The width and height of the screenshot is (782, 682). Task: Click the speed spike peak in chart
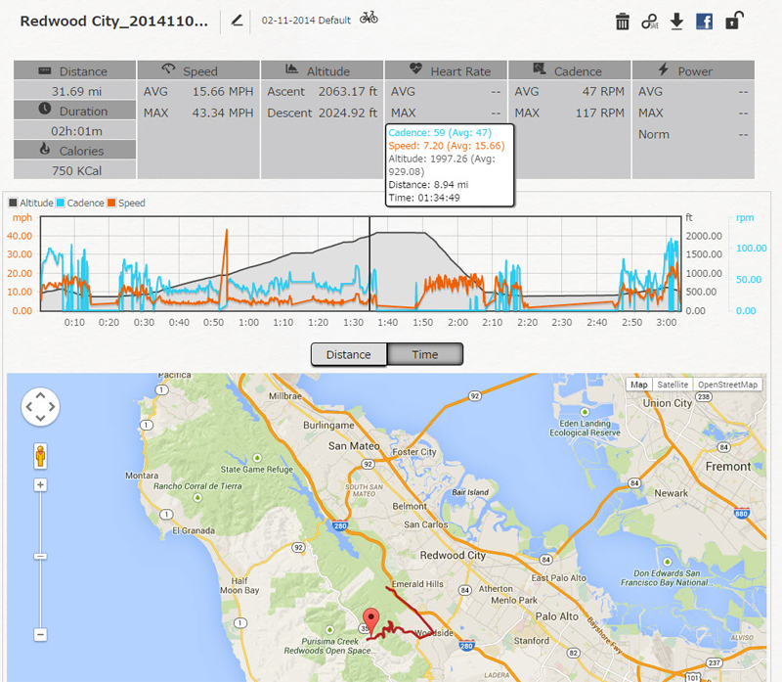click(227, 231)
